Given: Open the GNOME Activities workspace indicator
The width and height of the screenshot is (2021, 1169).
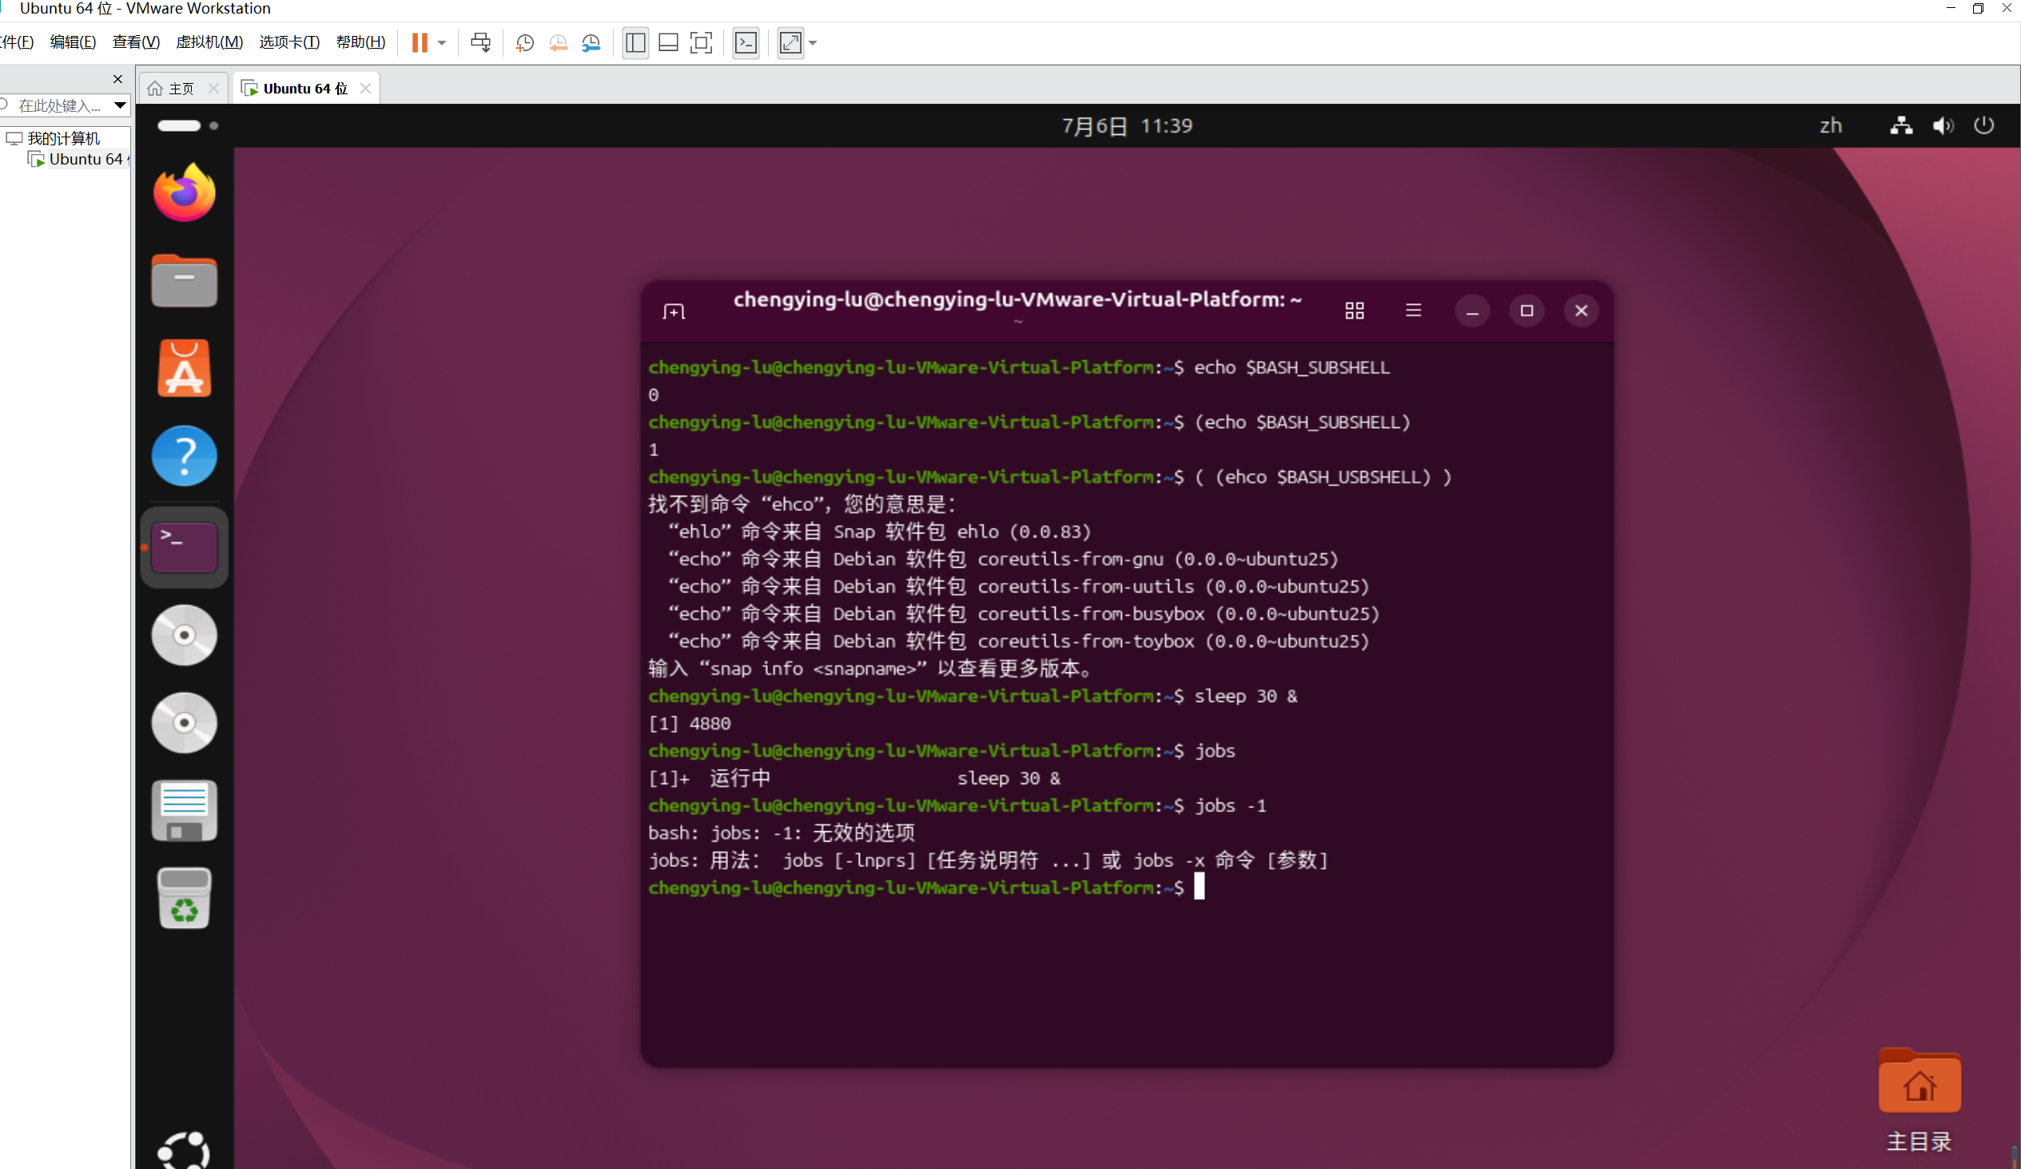Looking at the screenshot, I should 189,126.
